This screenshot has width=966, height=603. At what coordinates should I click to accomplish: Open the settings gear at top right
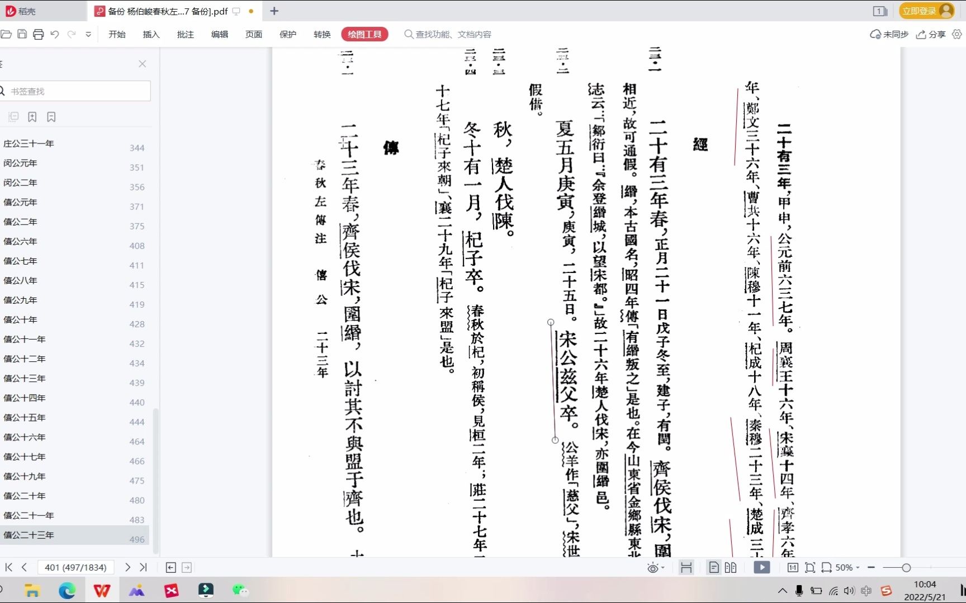click(x=957, y=34)
